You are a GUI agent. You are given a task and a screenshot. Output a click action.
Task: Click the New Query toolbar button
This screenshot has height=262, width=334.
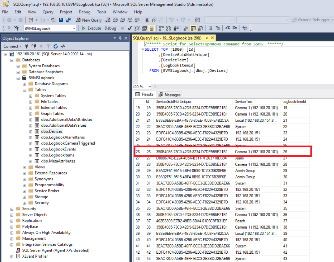[88, 20]
